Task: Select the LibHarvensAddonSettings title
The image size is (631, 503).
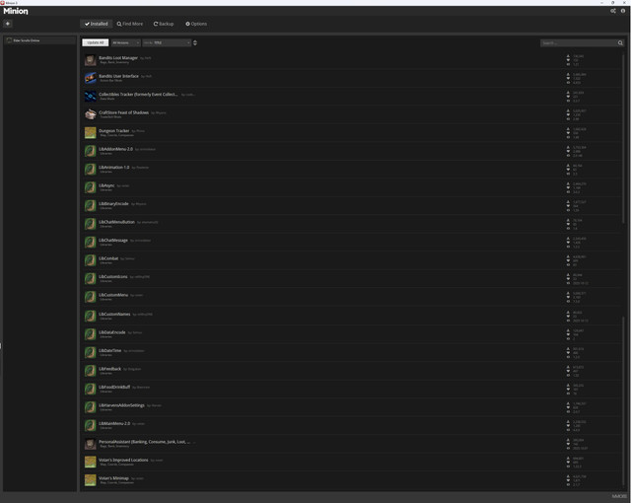Action: click(122, 405)
